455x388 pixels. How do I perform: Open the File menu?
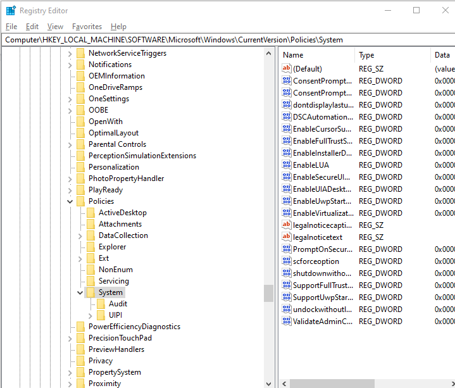pos(11,27)
